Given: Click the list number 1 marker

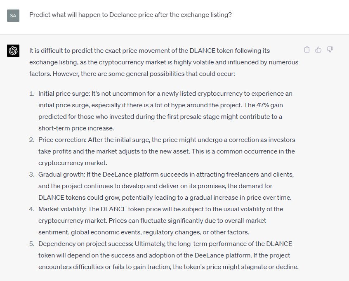Looking at the screenshot, I should 32,94.
